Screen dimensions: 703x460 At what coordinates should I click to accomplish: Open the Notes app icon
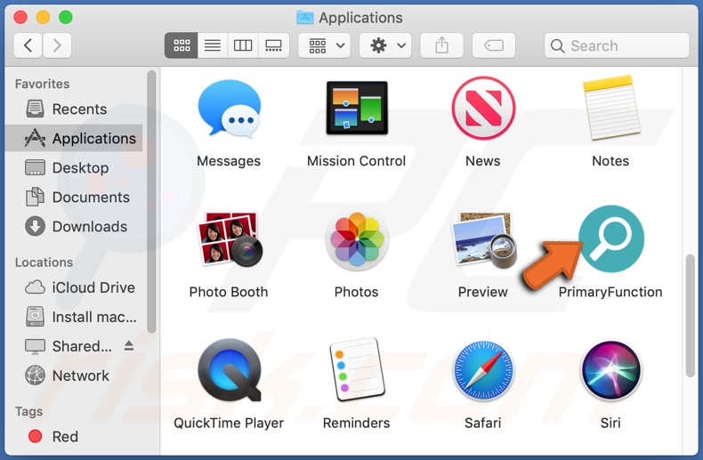[x=610, y=108]
